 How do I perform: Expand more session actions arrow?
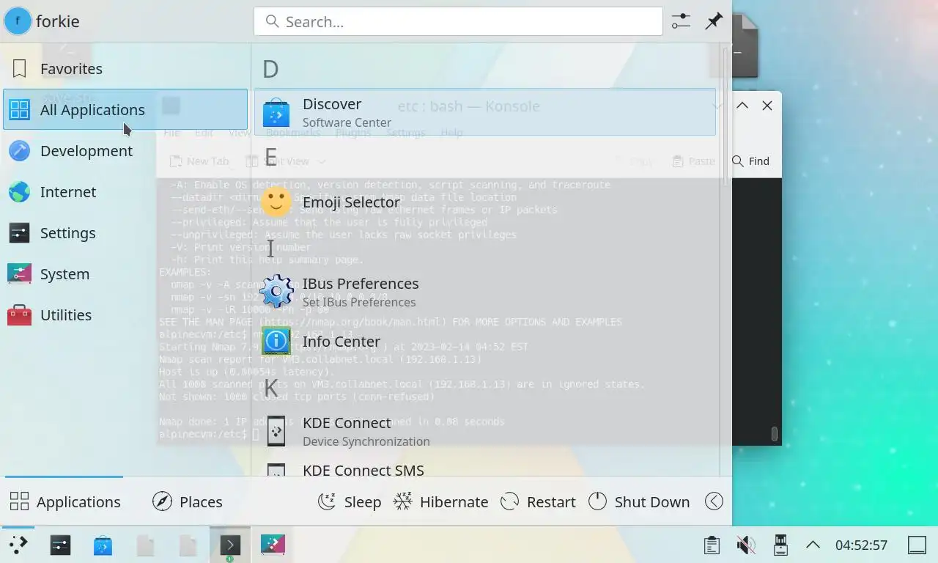pos(714,501)
